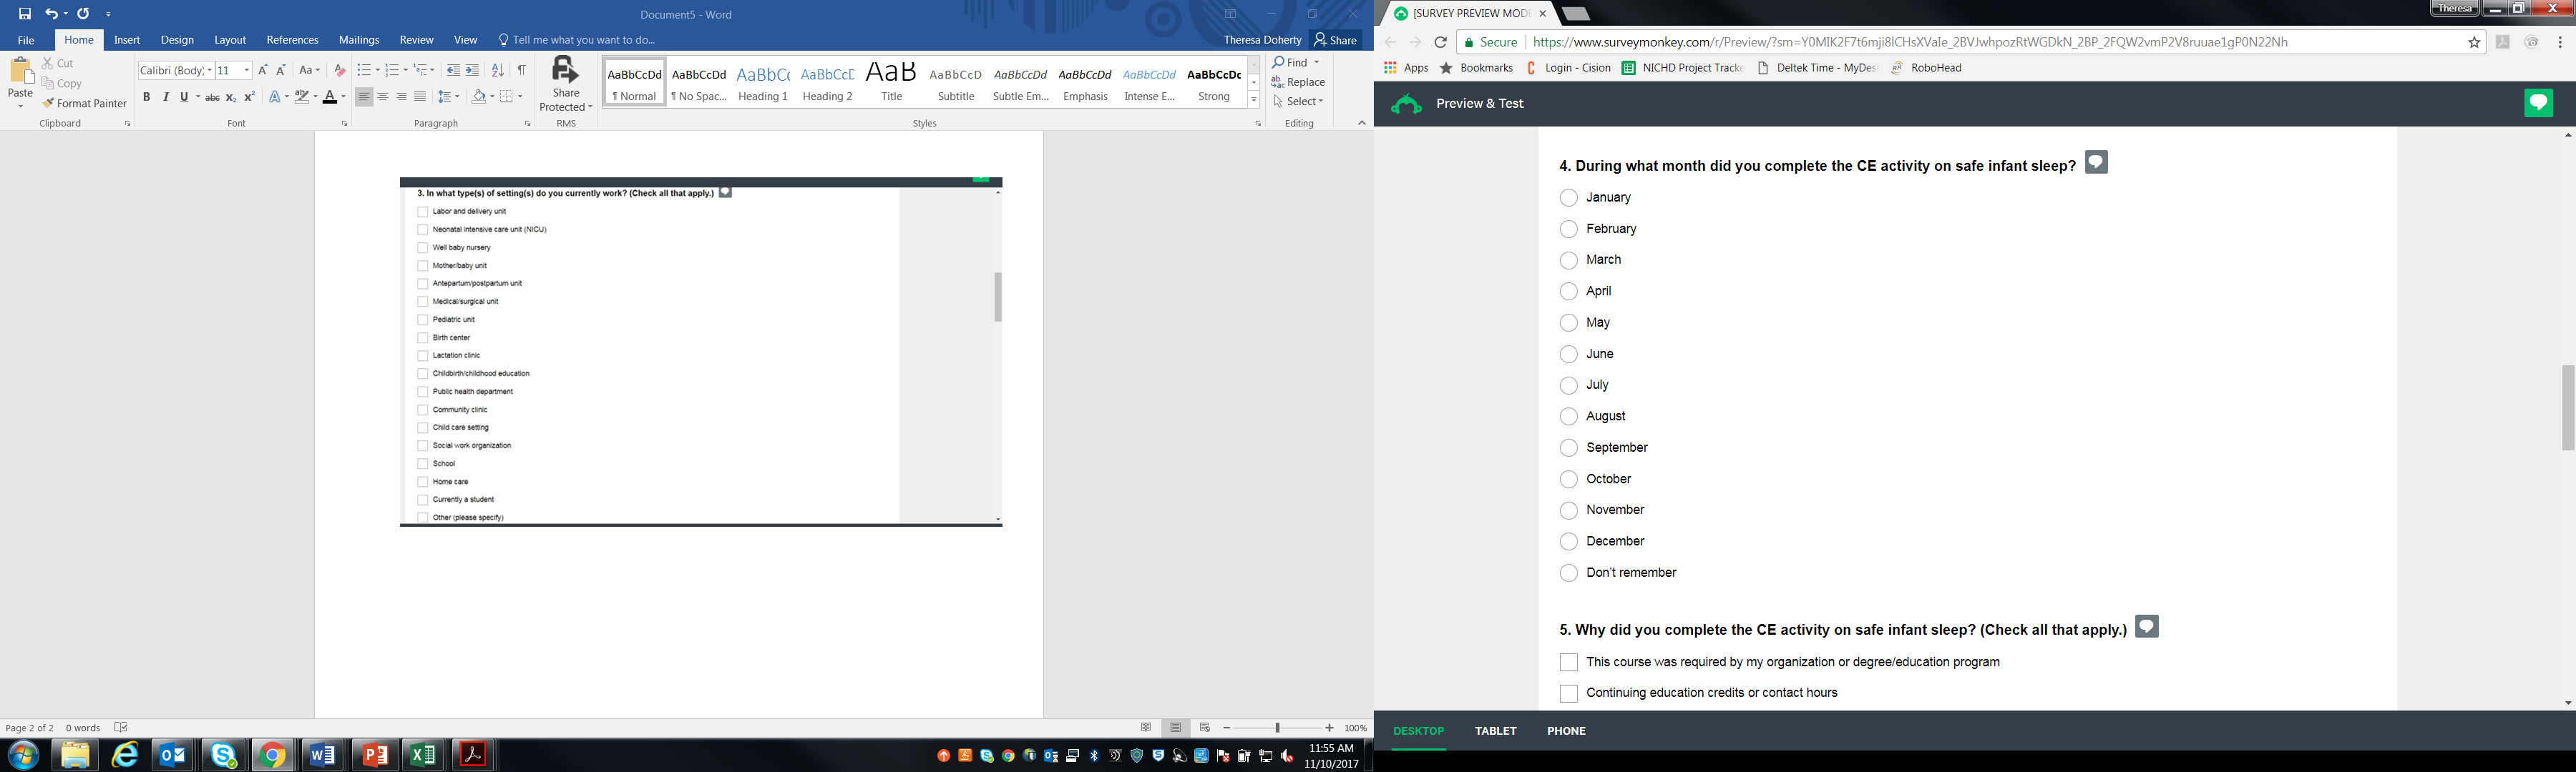This screenshot has width=2576, height=772.
Task: Switch the survey preview to the TABLET tab
Action: click(1495, 731)
